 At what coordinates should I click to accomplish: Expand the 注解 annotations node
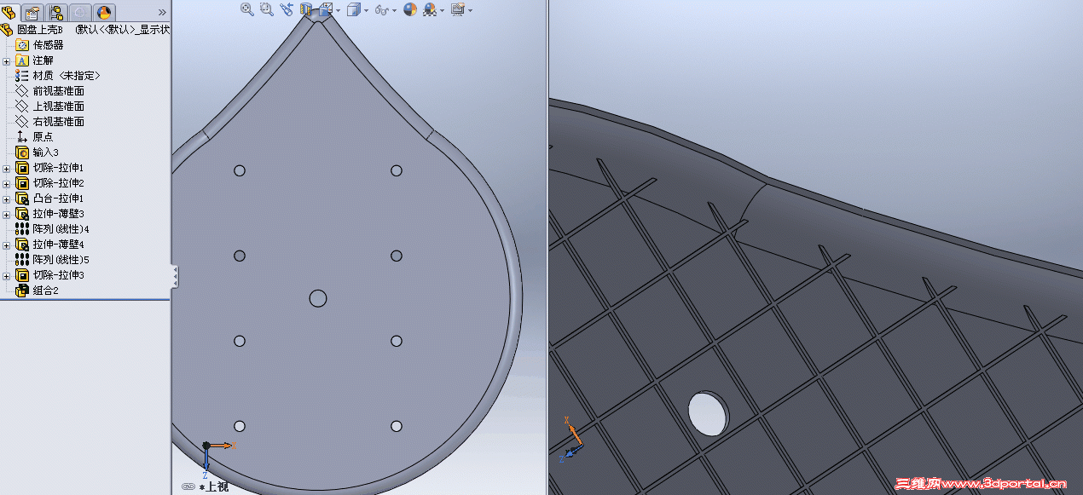(7, 60)
